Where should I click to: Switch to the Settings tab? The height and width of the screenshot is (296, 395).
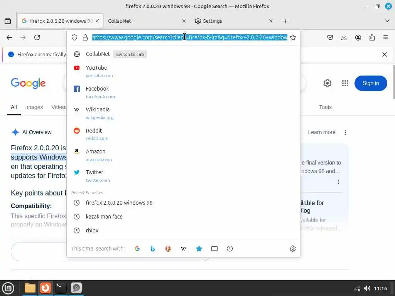(x=233, y=21)
